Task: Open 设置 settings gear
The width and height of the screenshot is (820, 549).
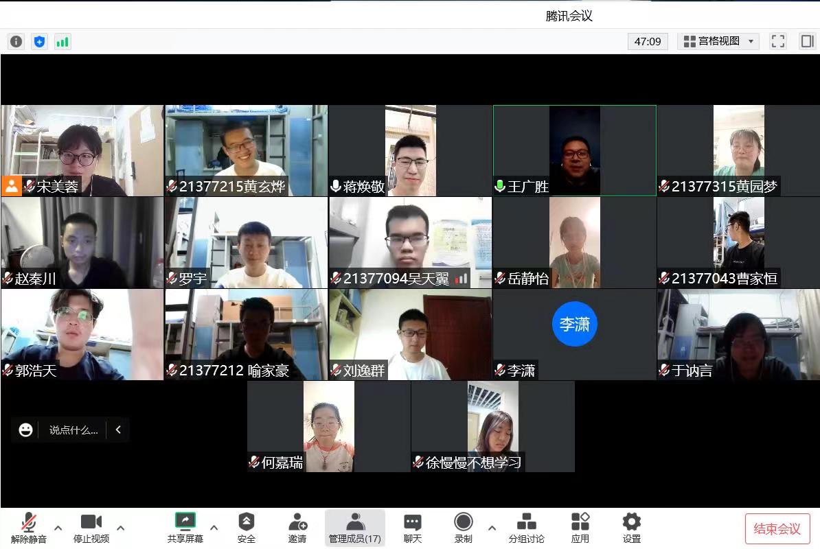Action: pos(631,528)
